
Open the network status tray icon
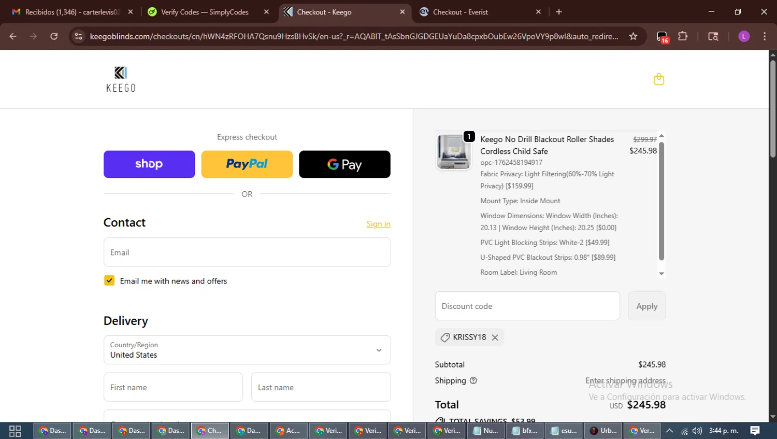click(684, 431)
